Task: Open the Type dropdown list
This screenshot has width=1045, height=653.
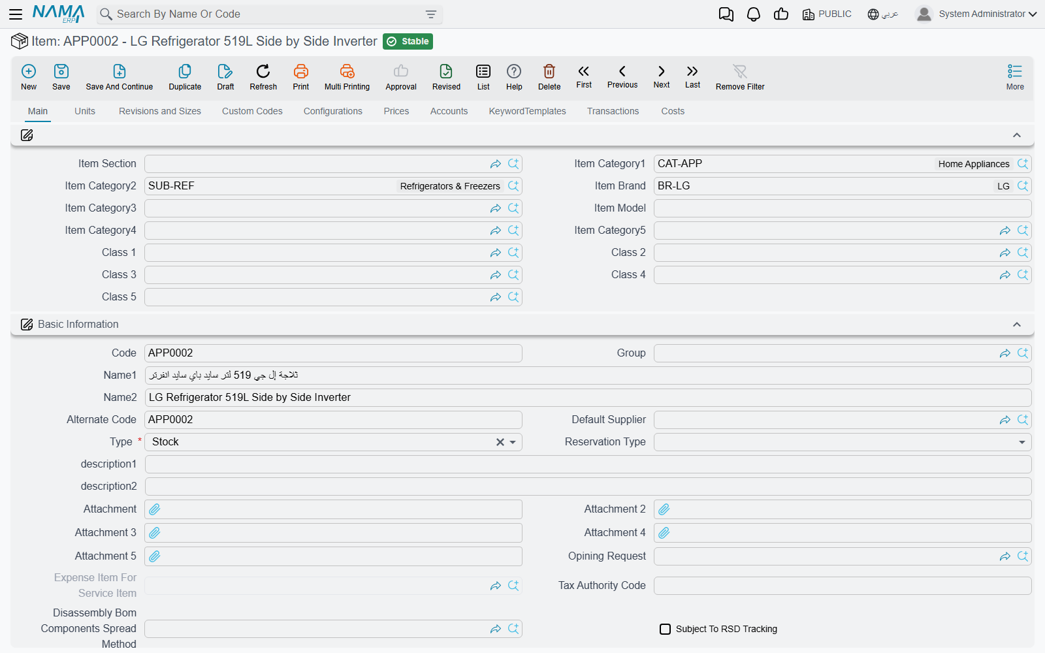Action: click(x=513, y=442)
